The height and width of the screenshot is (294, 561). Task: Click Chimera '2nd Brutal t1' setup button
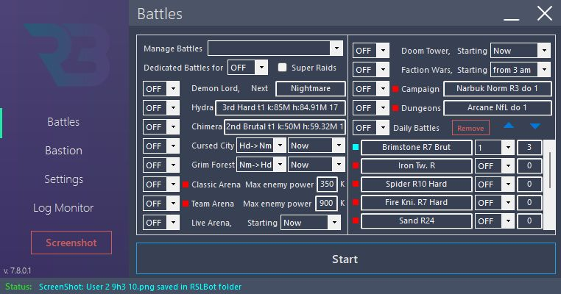point(285,127)
